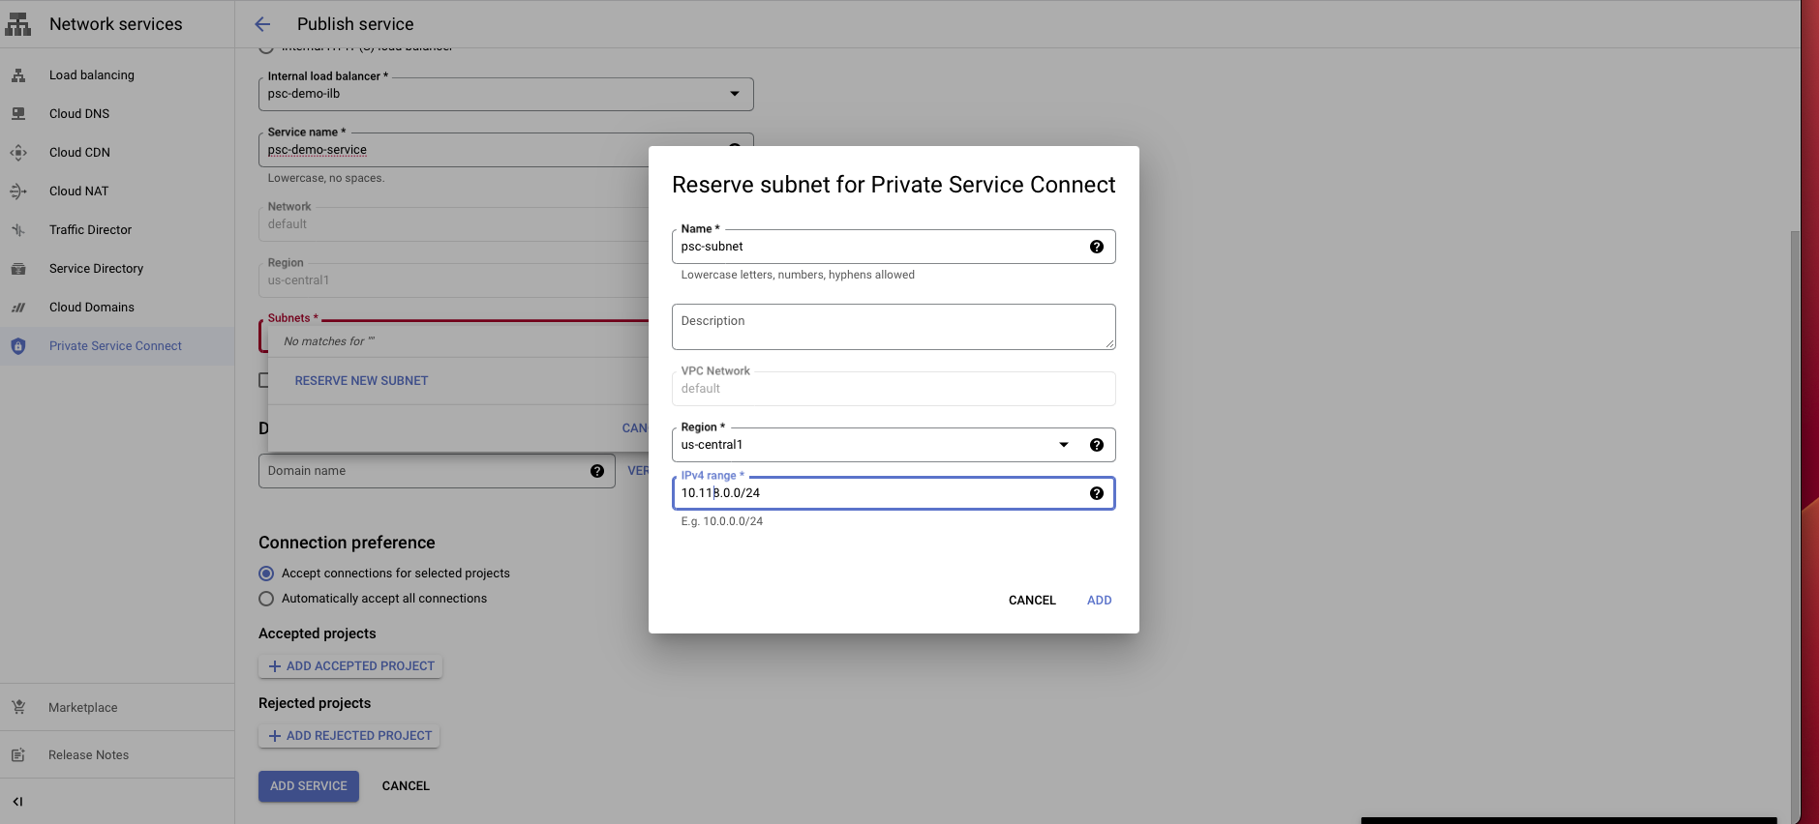This screenshot has width=1819, height=824.
Task: Expand the Region dropdown in dialog
Action: (1063, 445)
